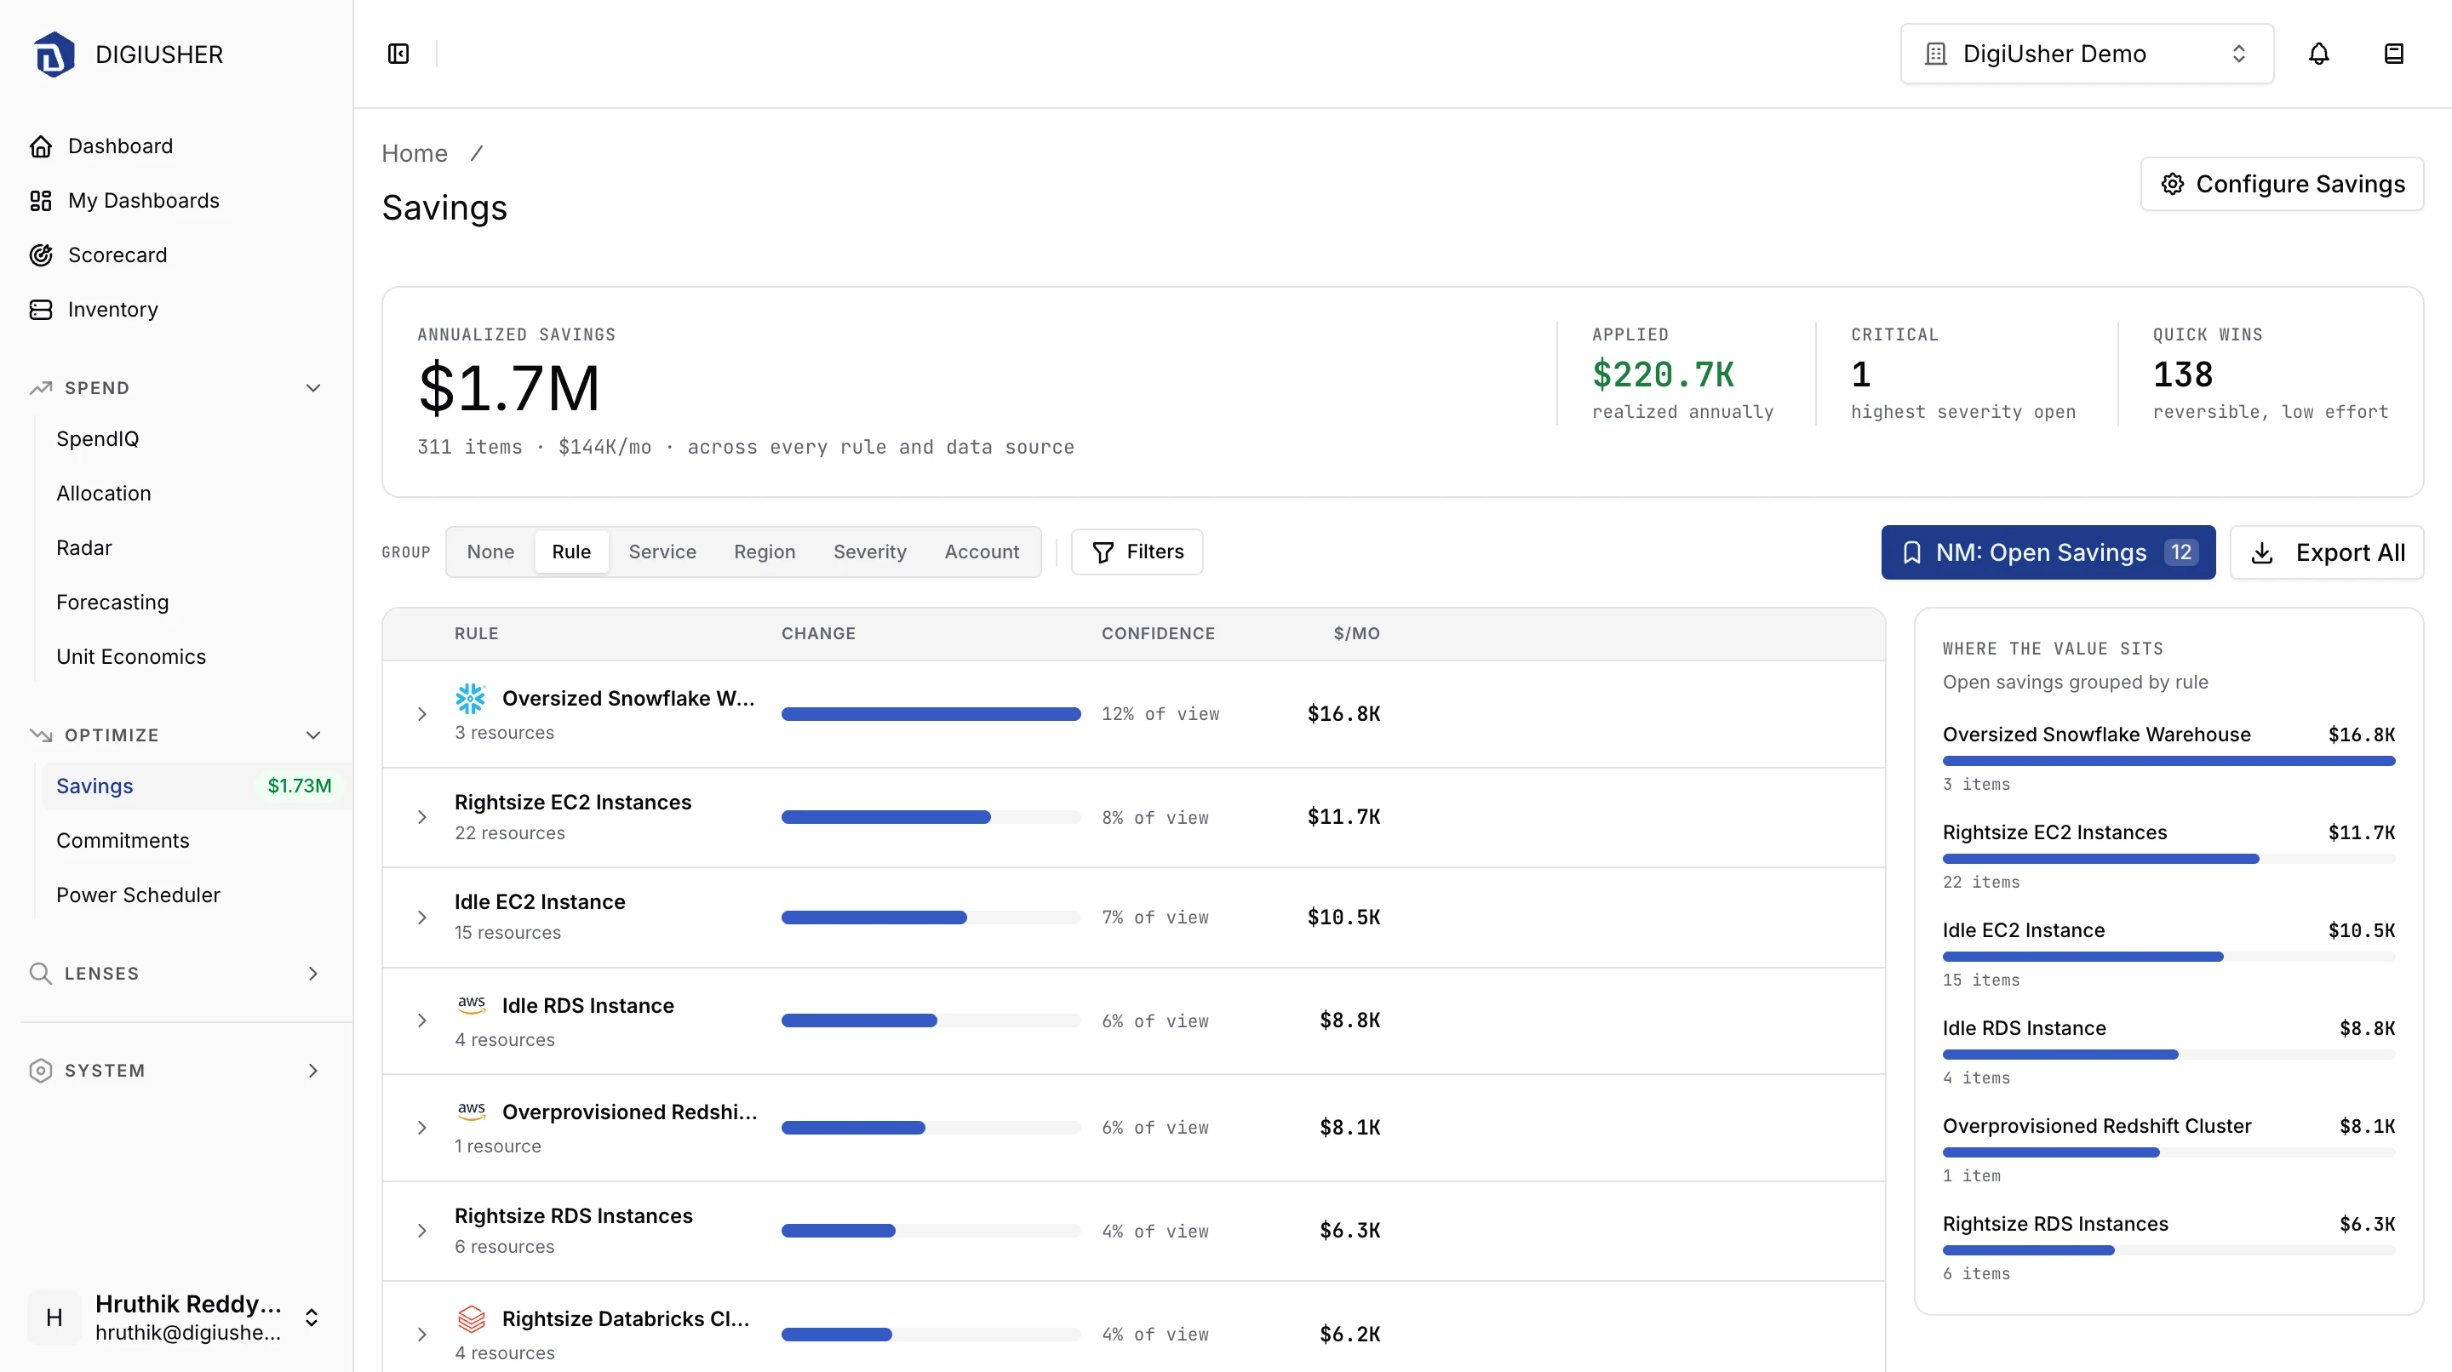Screen dimensions: 2452x1372
Task: Expand the Idle EC2 Instance row
Action: point(421,918)
